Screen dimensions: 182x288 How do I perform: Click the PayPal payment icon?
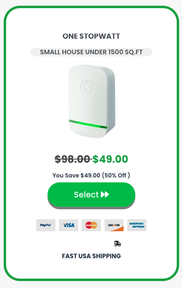[x=46, y=225]
